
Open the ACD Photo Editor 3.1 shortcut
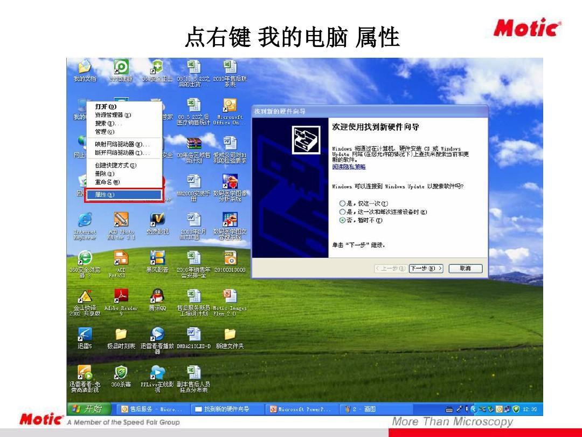click(x=121, y=220)
